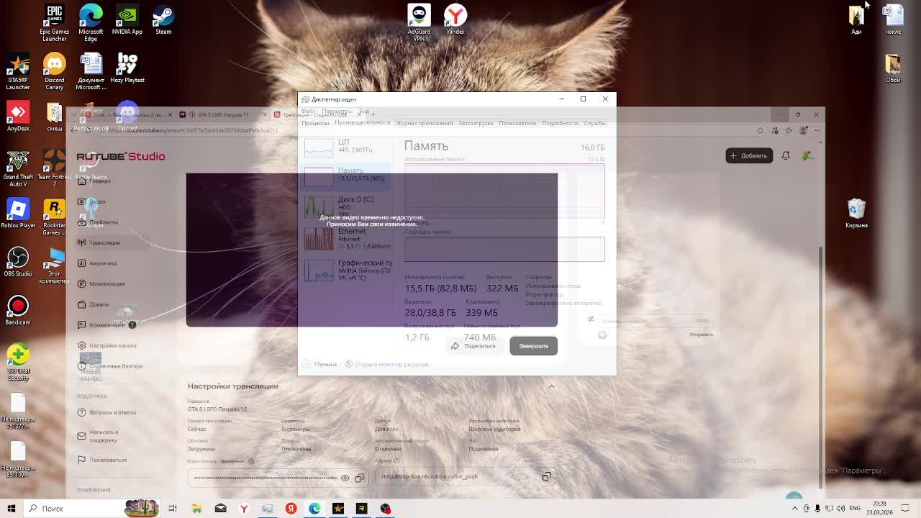Open Rockstar Games Launcher on taskbar
This screenshot has height=518, width=921.
coord(362,509)
